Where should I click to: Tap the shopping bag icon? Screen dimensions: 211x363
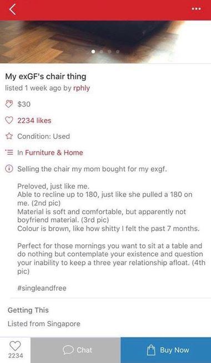[x=151, y=350]
